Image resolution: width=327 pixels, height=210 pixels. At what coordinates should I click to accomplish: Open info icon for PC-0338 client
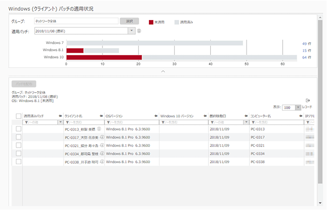(x=102, y=162)
